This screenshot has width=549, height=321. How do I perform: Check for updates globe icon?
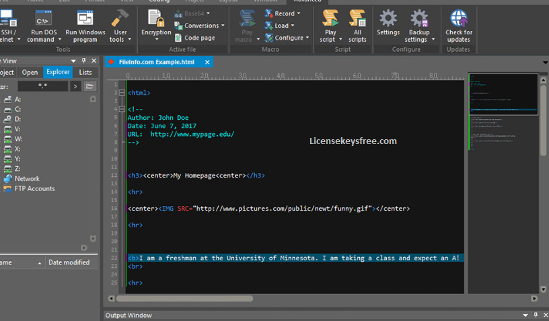(x=459, y=18)
